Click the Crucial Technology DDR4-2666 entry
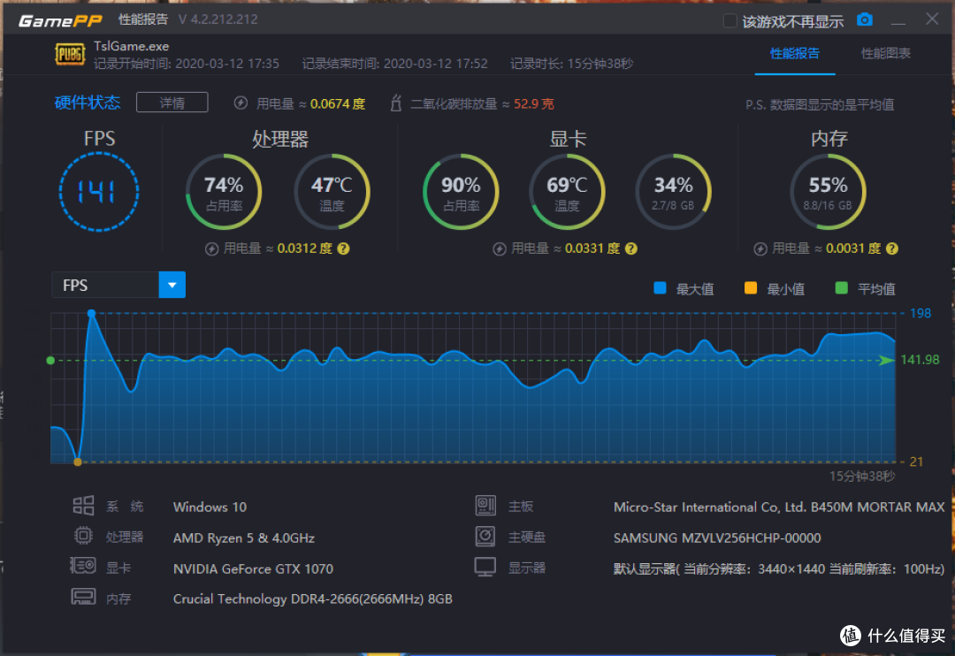This screenshot has height=656, width=955. [x=312, y=599]
